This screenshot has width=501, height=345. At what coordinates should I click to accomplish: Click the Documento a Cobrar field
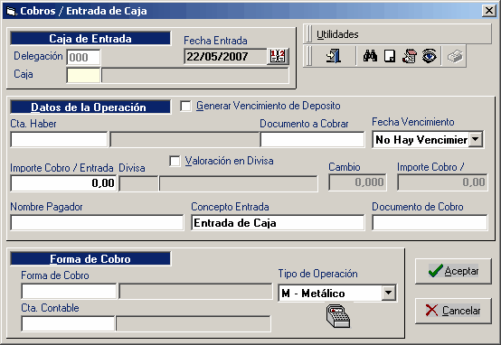point(312,139)
